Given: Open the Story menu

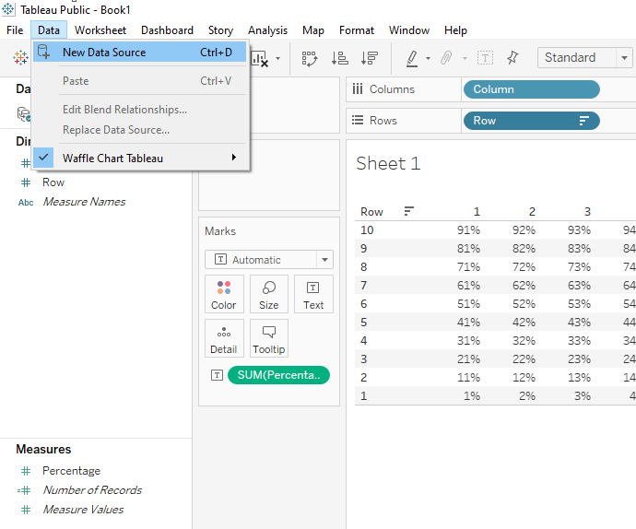Looking at the screenshot, I should pyautogui.click(x=220, y=30).
